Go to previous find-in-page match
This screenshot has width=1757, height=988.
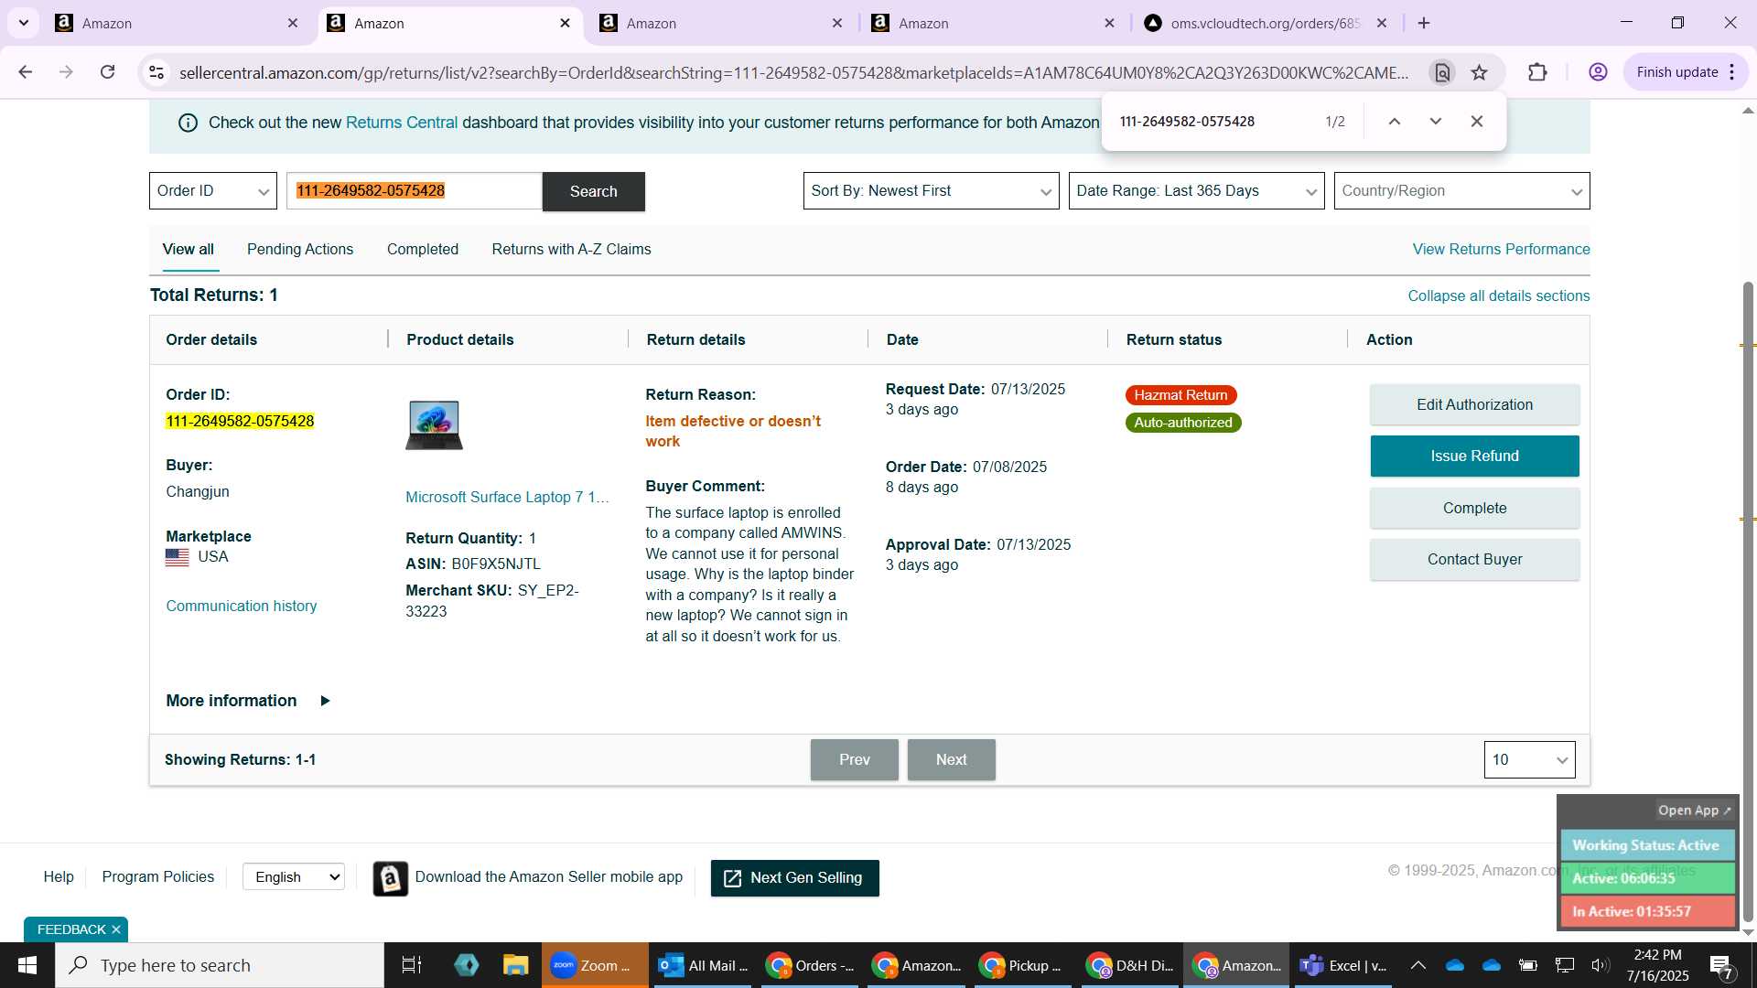1395,121
